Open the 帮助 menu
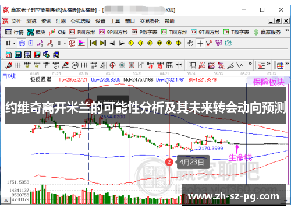This screenshot has width=291, height=211. (x=169, y=21)
